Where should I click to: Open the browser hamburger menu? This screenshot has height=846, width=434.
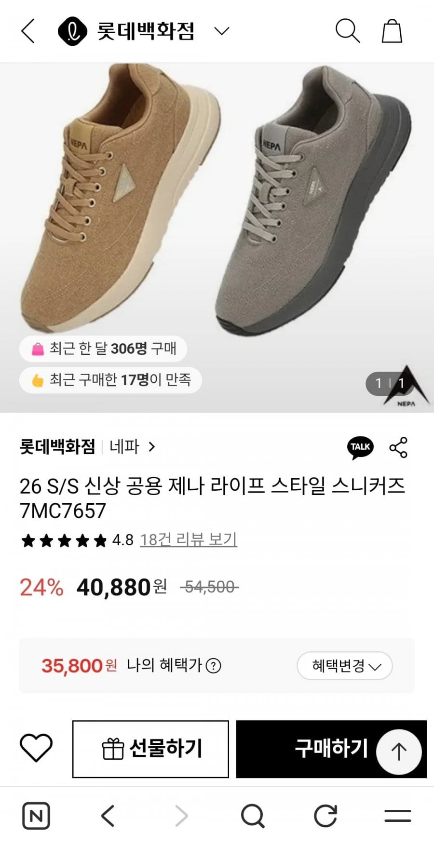[398, 816]
